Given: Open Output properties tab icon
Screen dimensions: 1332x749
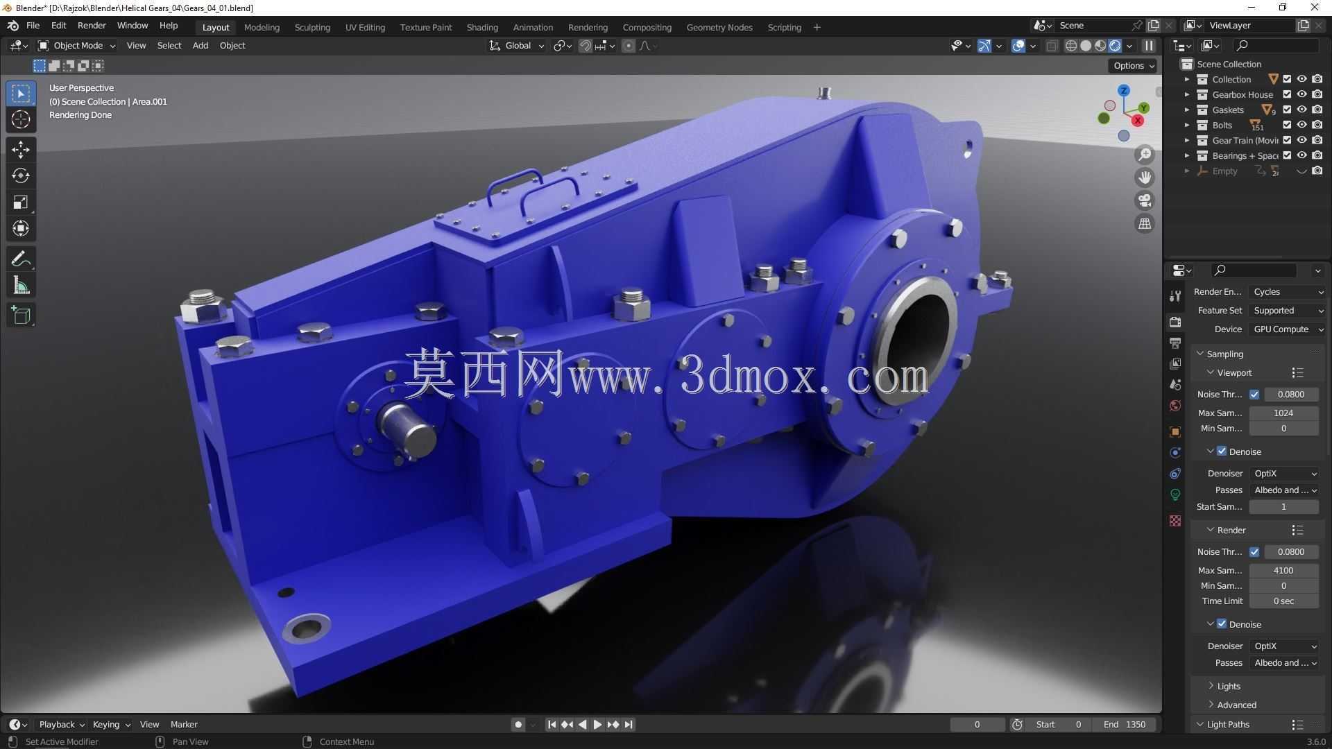Looking at the screenshot, I should [x=1175, y=343].
